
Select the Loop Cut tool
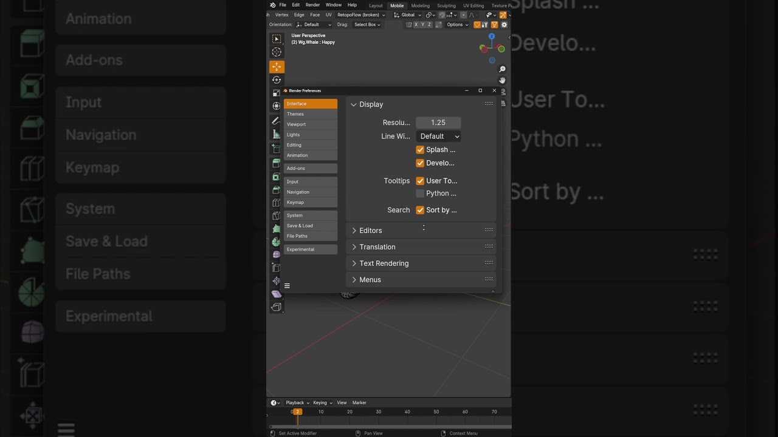pos(275,203)
